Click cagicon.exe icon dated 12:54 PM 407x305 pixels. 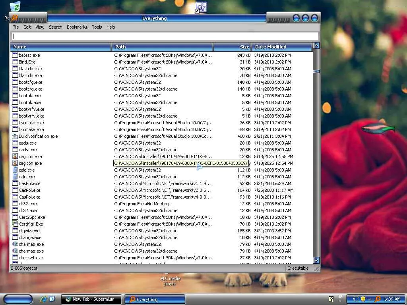[15, 163]
